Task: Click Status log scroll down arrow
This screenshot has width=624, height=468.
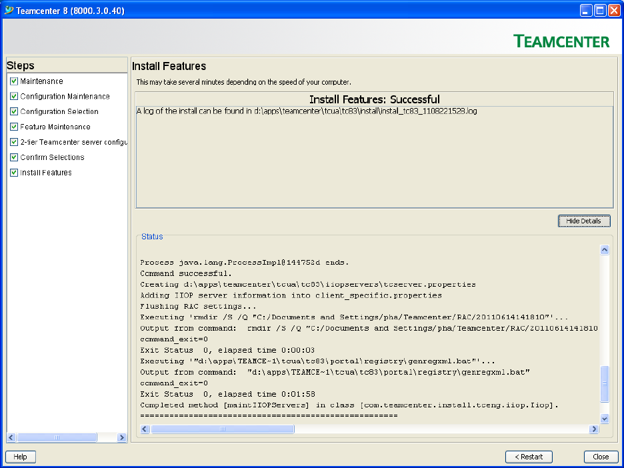Action: (x=605, y=418)
